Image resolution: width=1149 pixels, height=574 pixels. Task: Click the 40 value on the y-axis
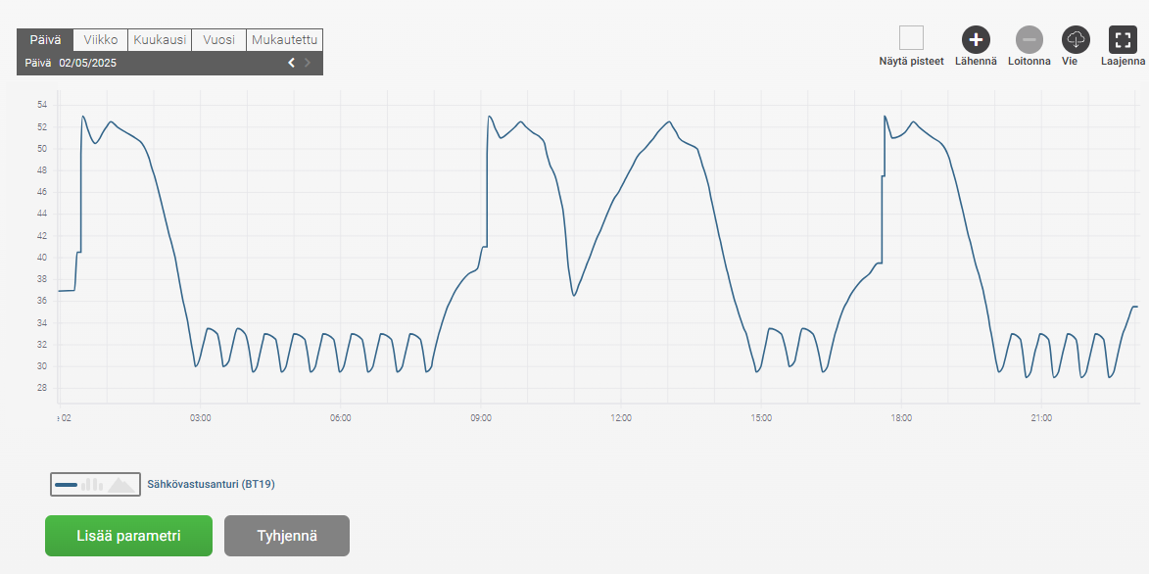coord(42,258)
